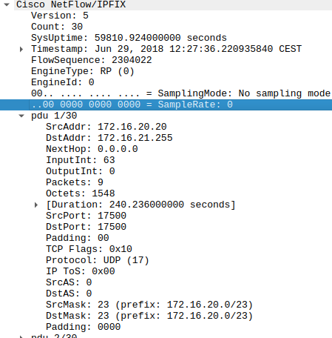Viewport: 332px width, 338px height.
Task: Select the Count: 30 row
Action: point(57,27)
